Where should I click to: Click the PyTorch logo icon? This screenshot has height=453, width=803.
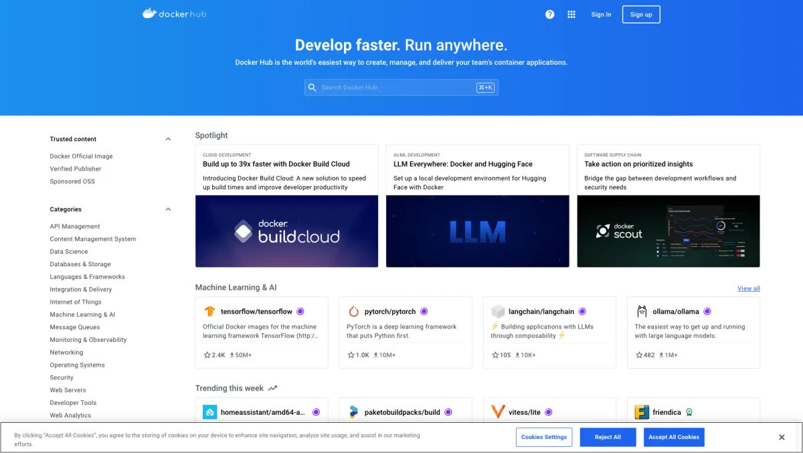click(x=354, y=312)
